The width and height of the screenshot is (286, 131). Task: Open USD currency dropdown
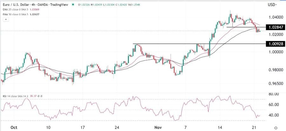272,5
